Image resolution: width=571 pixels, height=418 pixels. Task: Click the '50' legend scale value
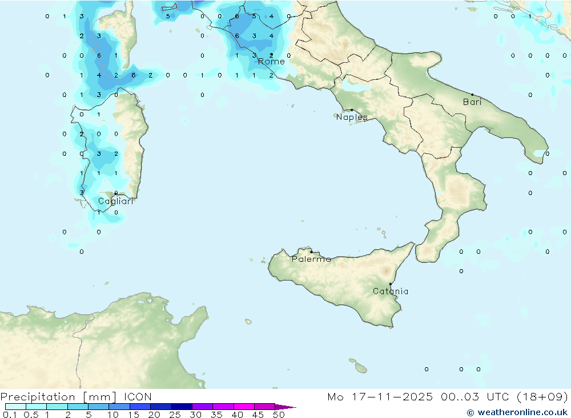tap(279, 415)
